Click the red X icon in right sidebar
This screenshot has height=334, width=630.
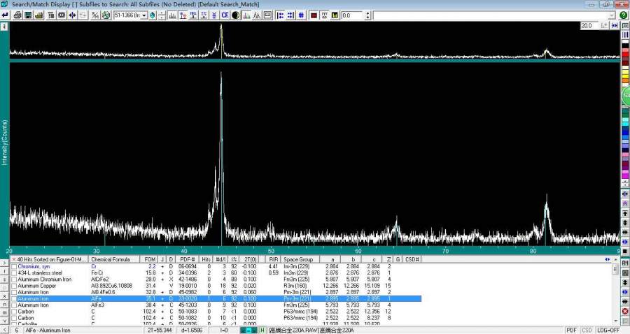(624, 311)
